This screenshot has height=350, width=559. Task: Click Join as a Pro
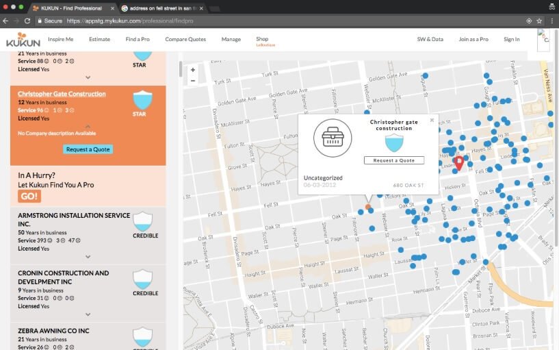pos(473,39)
